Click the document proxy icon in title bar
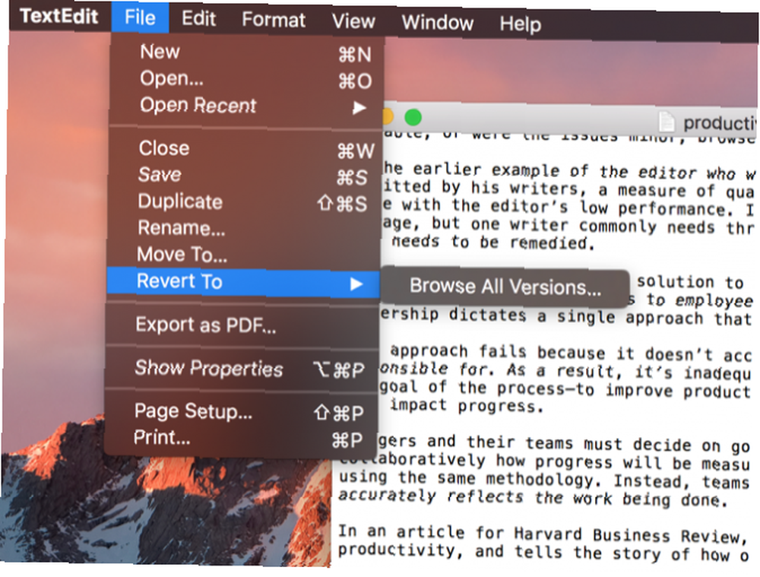Viewport: 760px width, 577px height. click(667, 122)
